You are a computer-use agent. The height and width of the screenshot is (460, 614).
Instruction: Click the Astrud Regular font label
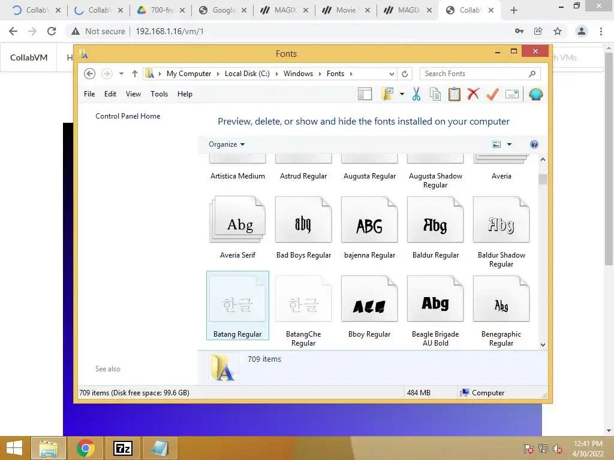tap(303, 176)
